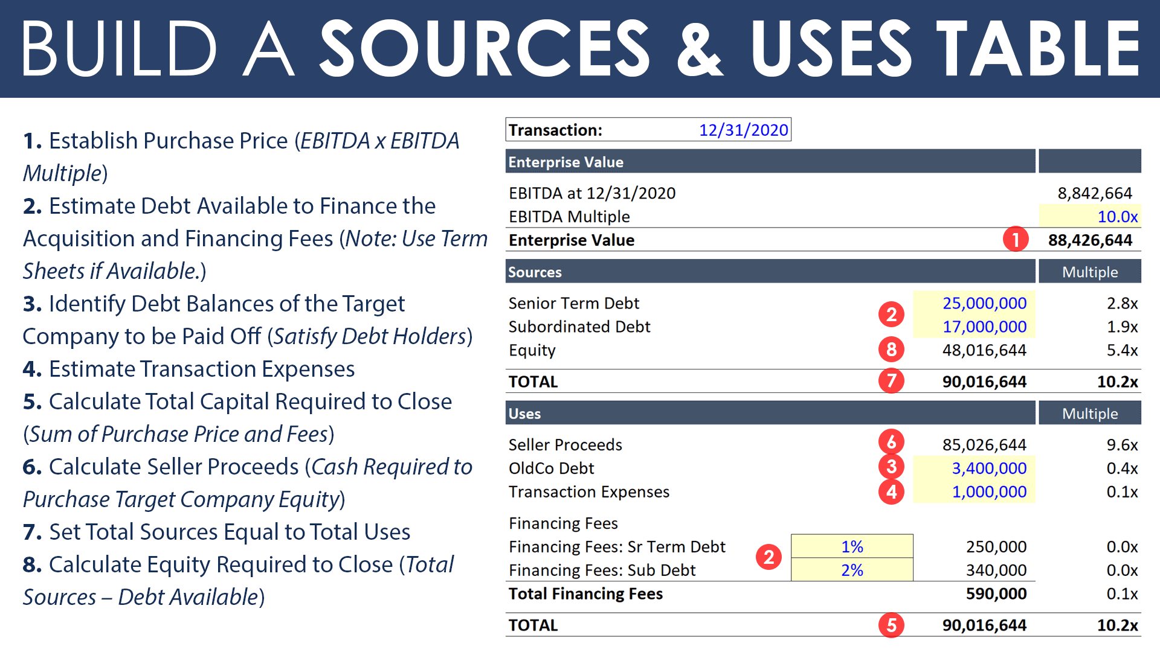
Task: Click the Sources section header bar
Action: pyautogui.click(x=770, y=272)
